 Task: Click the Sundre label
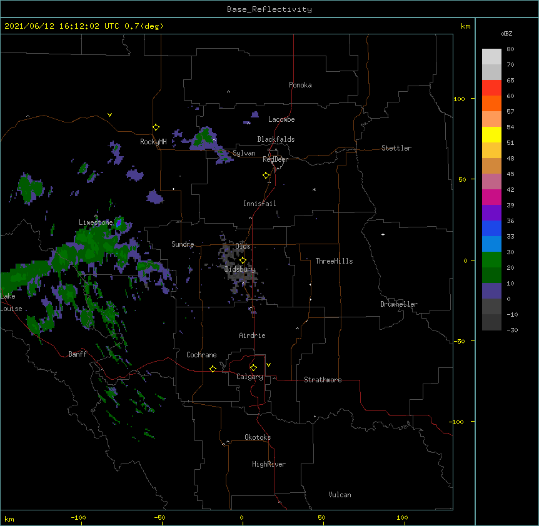click(x=183, y=244)
